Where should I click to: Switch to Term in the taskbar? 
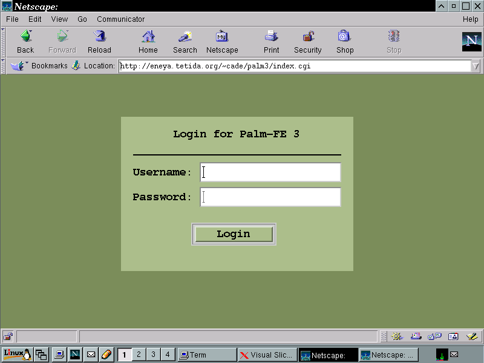point(207,355)
